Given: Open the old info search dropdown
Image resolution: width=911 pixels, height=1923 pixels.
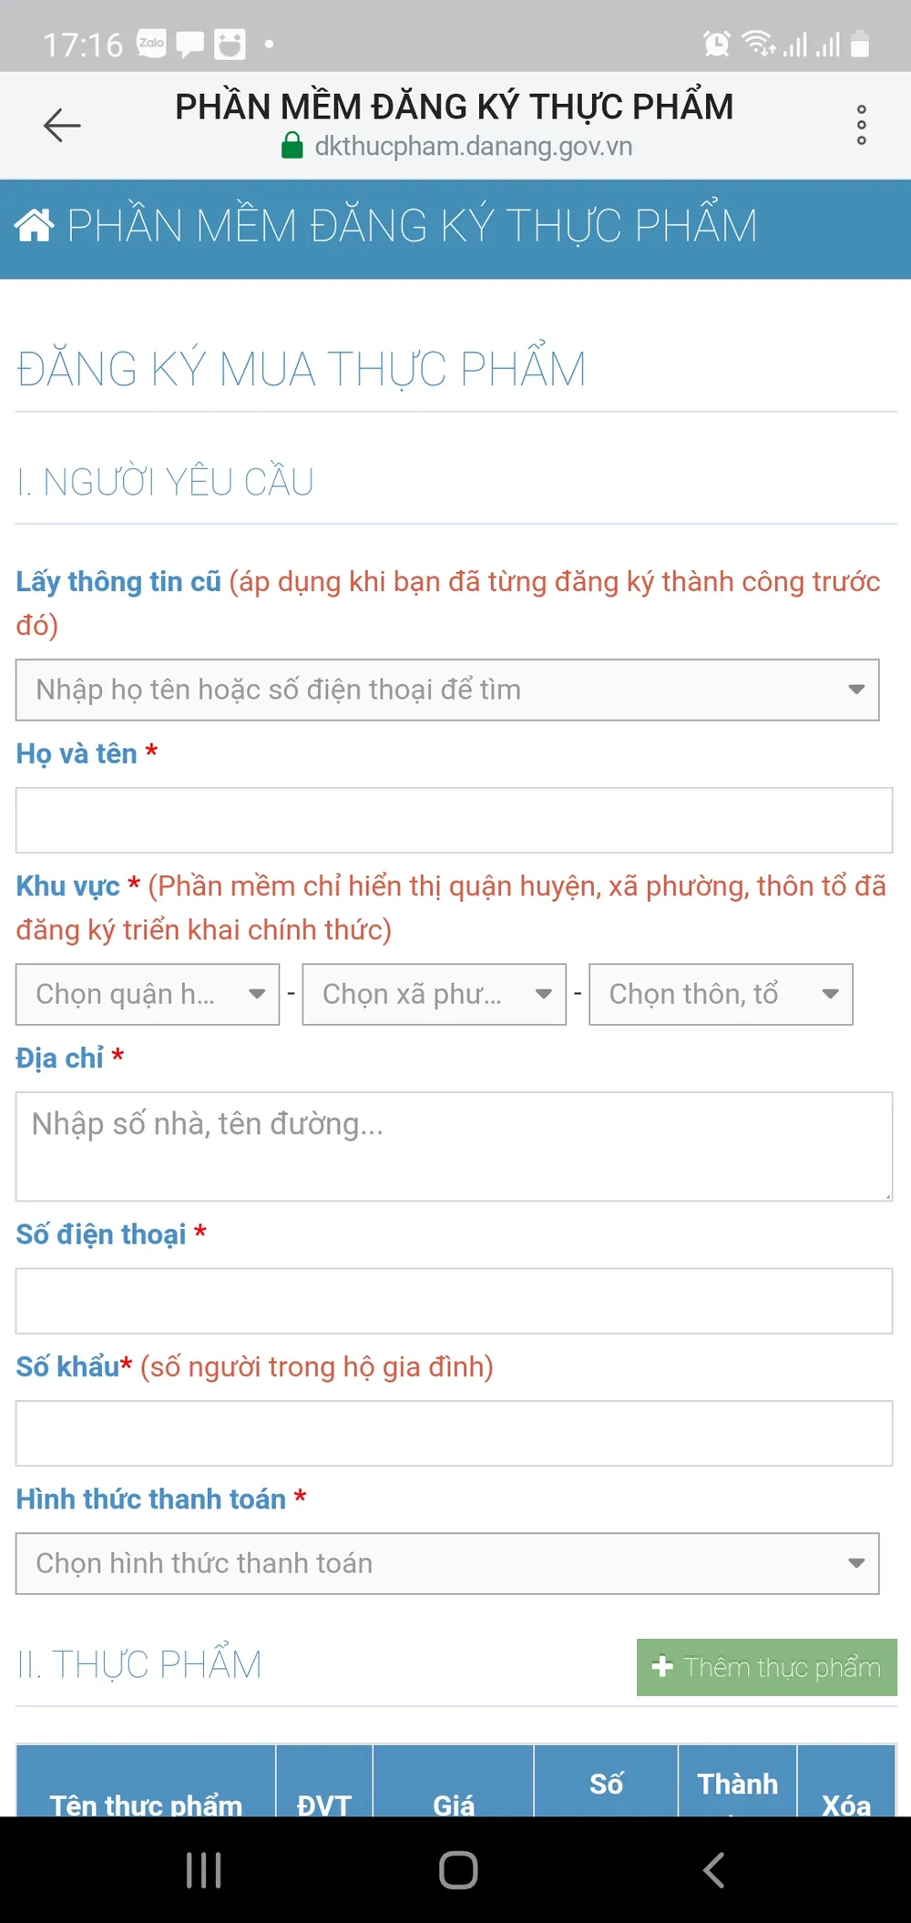Looking at the screenshot, I should click(447, 690).
